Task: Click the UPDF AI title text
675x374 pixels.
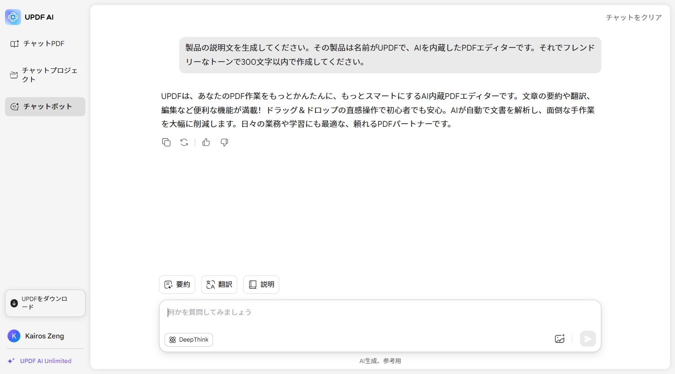Action: tap(39, 17)
